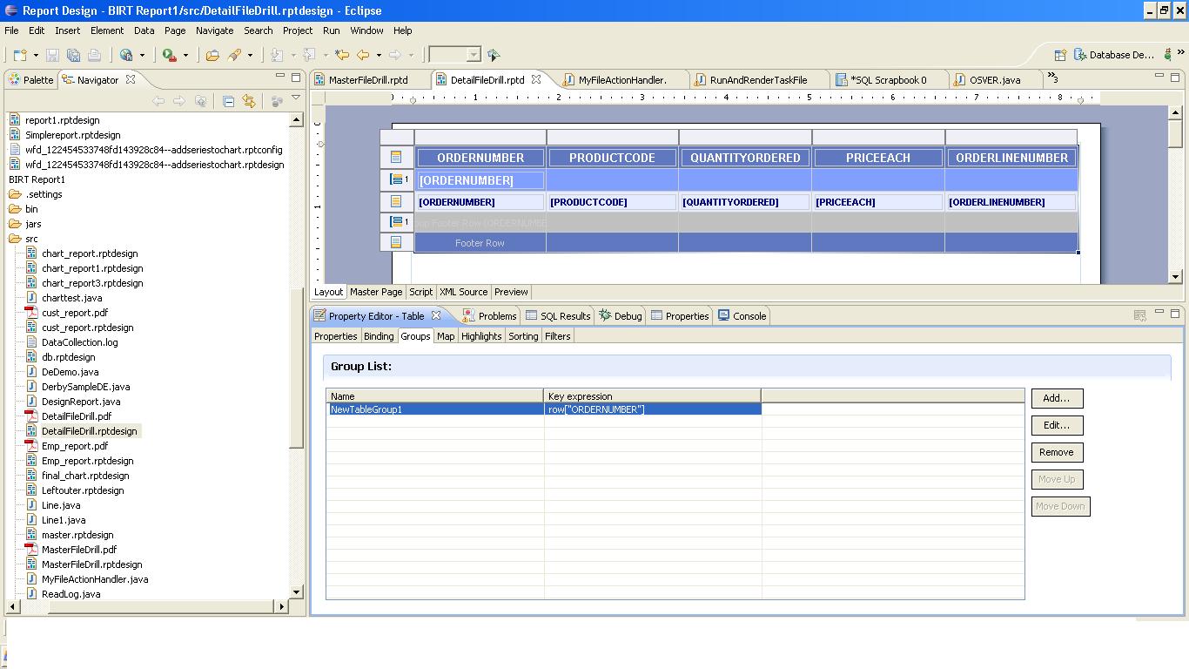
Task: Open the New wizard dropdown arrow
Action: 36,55
